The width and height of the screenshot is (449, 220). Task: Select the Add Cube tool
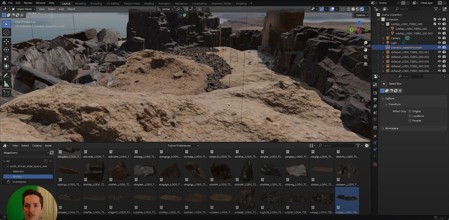click(x=6, y=93)
